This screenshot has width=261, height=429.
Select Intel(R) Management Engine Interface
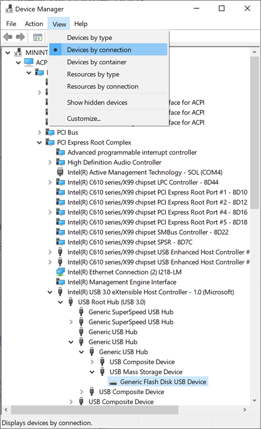(122, 282)
